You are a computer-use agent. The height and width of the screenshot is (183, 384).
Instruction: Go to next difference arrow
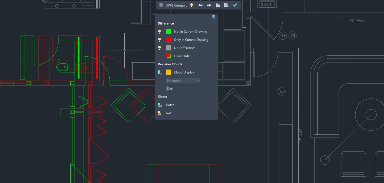point(209,5)
